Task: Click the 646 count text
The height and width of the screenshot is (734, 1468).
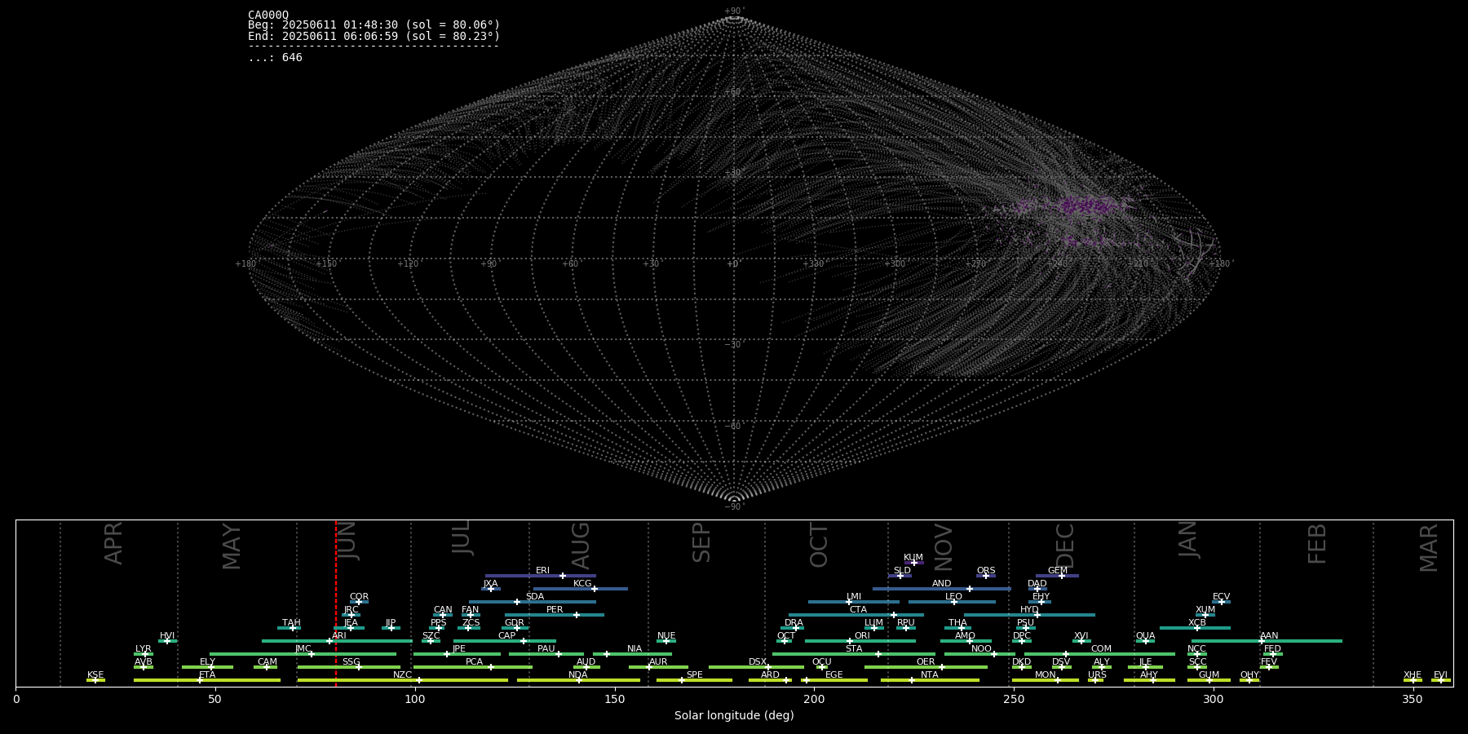Action: pyautogui.click(x=292, y=57)
